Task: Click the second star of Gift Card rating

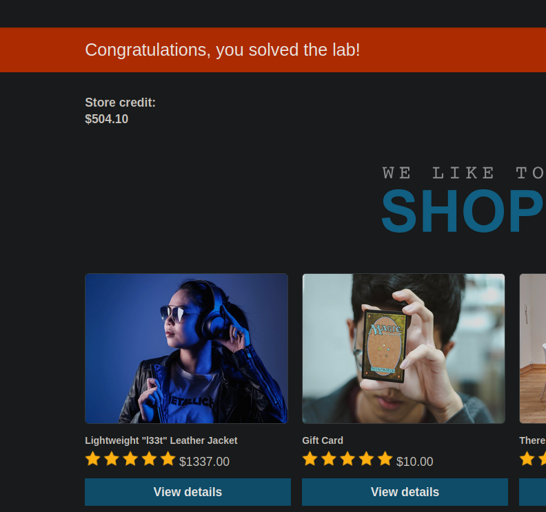Action: [329, 458]
